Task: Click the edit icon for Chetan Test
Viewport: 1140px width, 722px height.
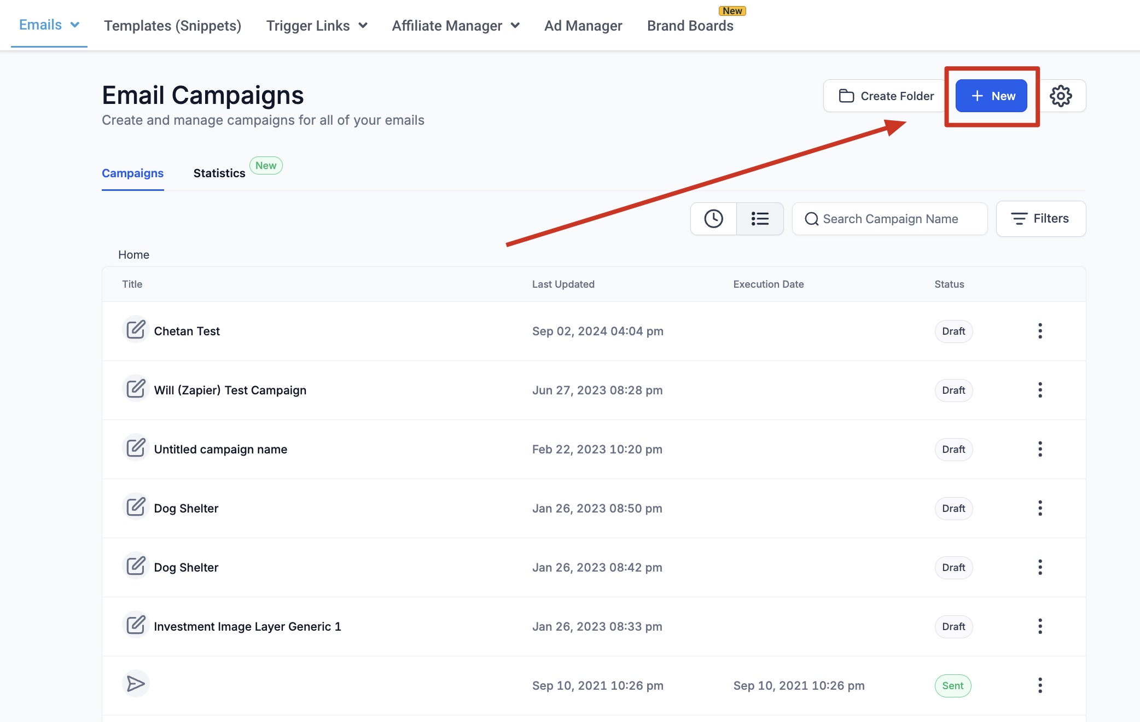Action: click(x=136, y=330)
